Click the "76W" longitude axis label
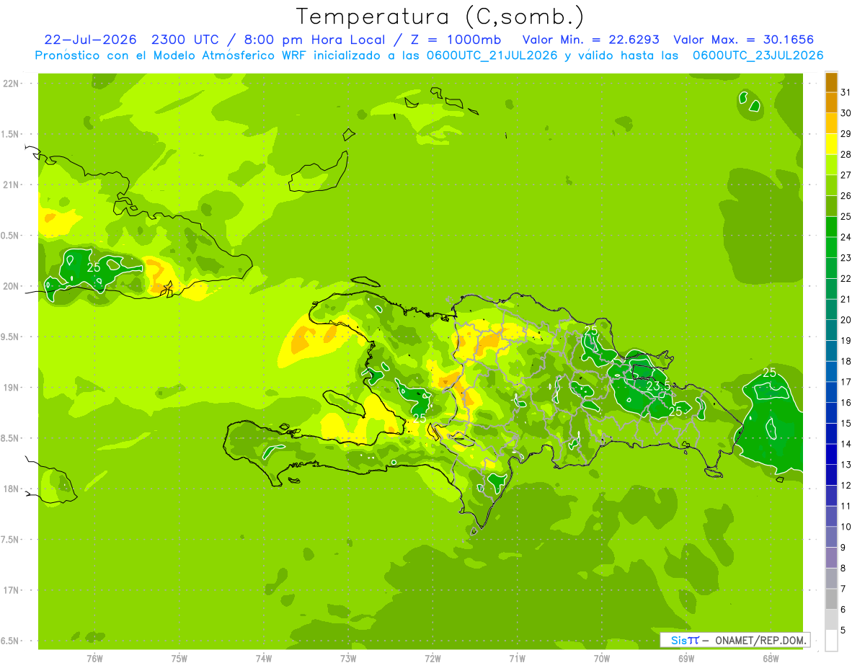 [x=94, y=658]
